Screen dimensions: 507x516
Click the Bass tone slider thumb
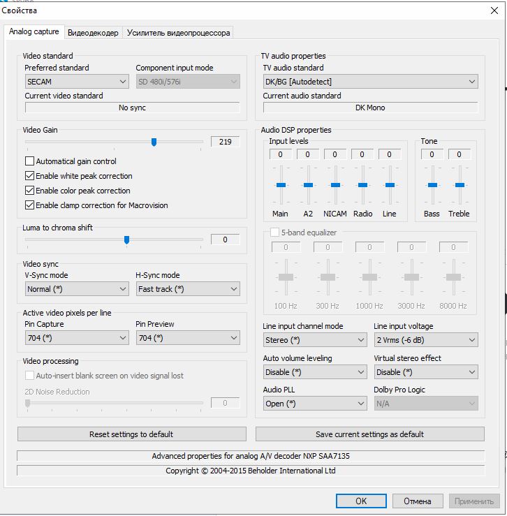tap(432, 184)
